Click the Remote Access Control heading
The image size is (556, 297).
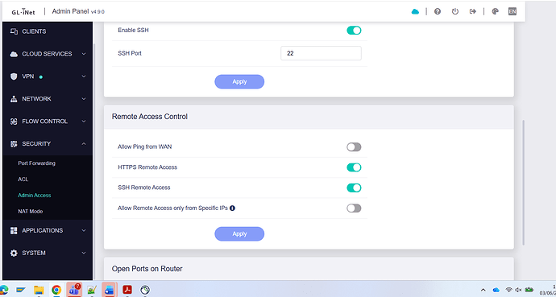(x=150, y=117)
